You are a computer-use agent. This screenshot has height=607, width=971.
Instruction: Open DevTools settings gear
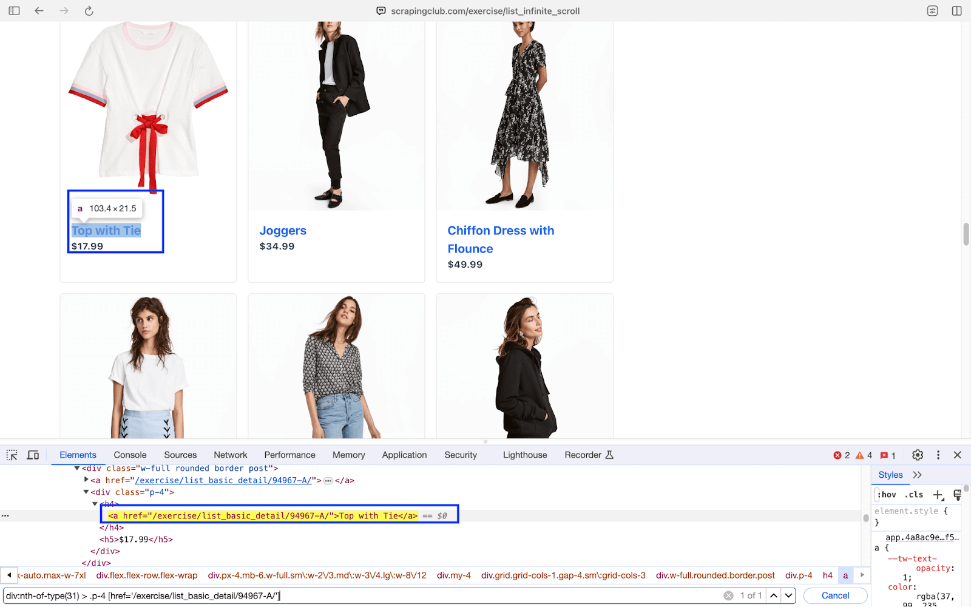(918, 455)
